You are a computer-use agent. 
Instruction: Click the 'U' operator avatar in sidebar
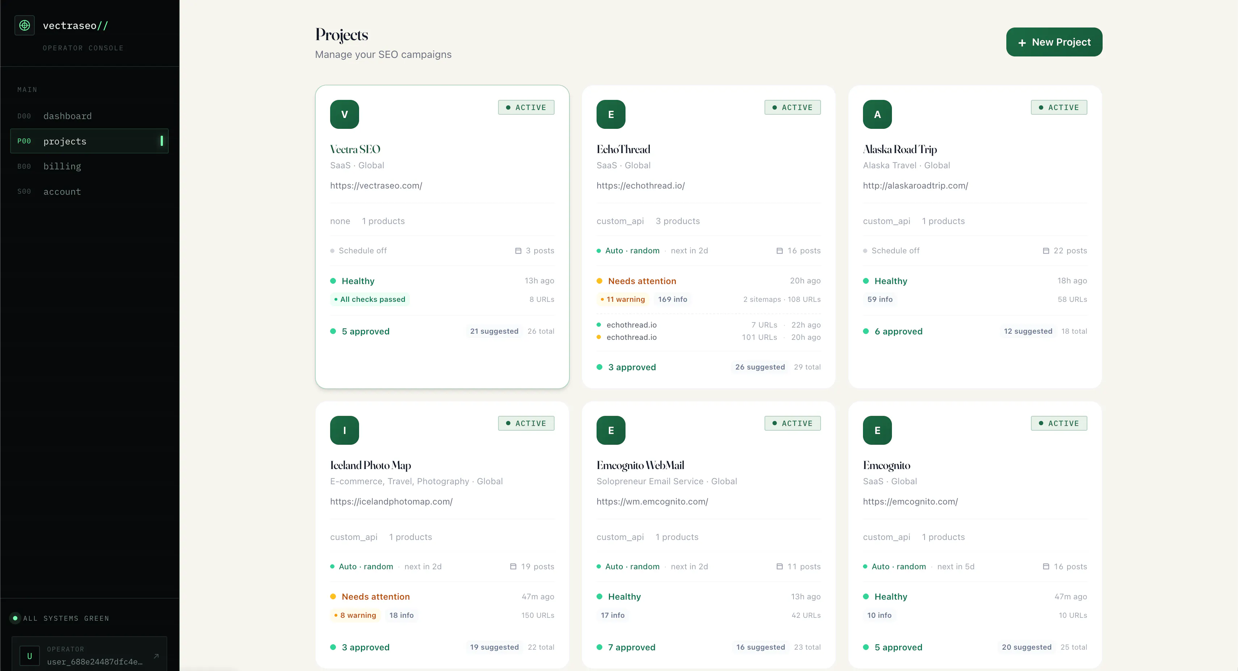point(29,656)
